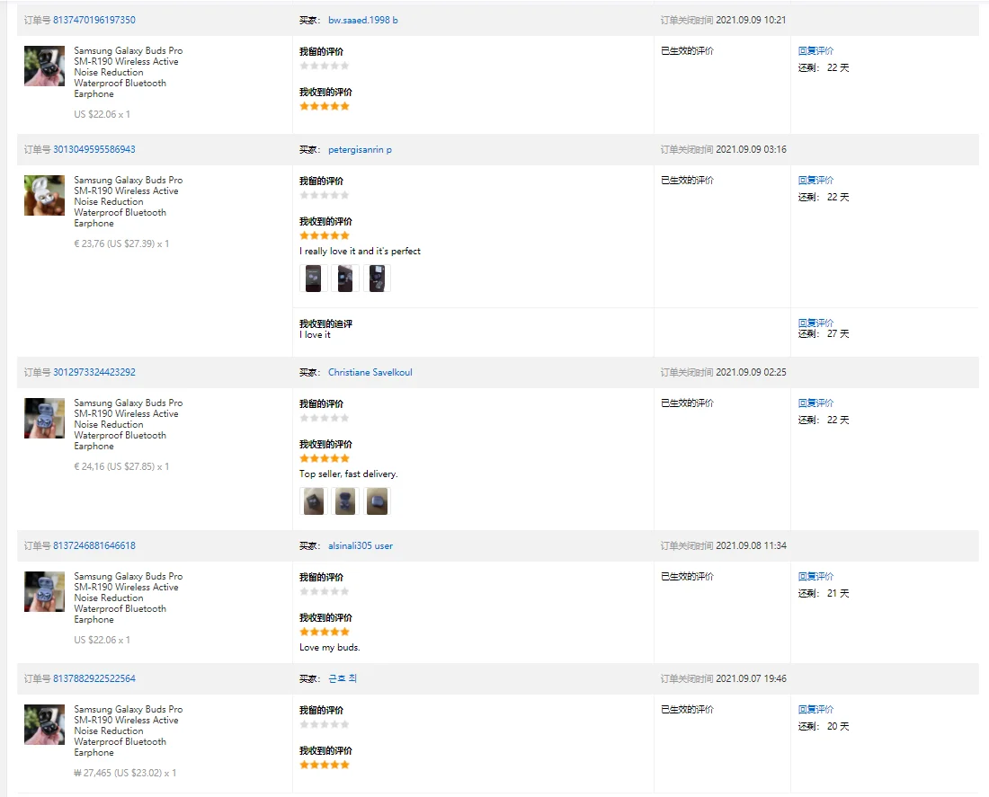Click the empty star rating for the Christiane Savelkoul order
Viewport: 989px width, 797px height.
point(325,418)
